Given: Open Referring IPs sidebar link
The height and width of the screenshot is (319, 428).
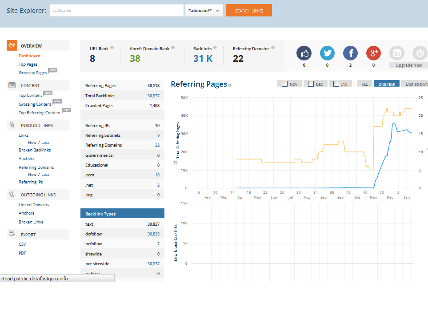Looking at the screenshot, I should pos(31,182).
